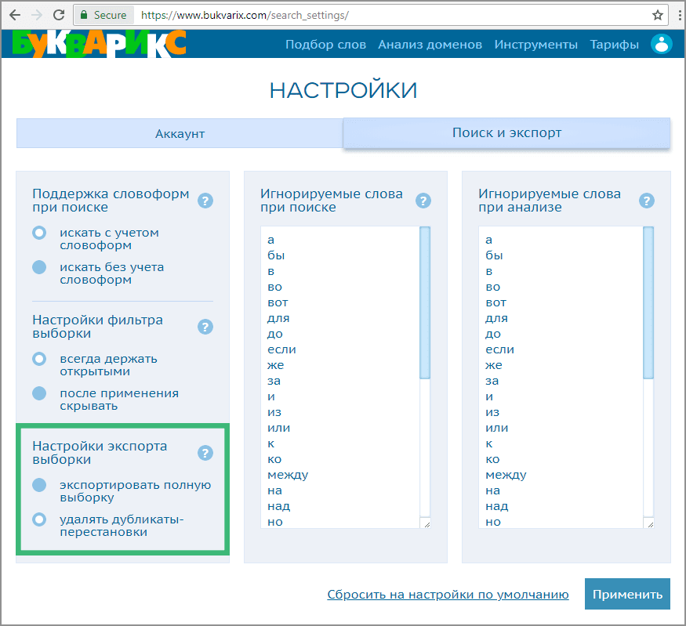Select экспортировать полную выборку
The width and height of the screenshot is (686, 626).
pos(39,485)
